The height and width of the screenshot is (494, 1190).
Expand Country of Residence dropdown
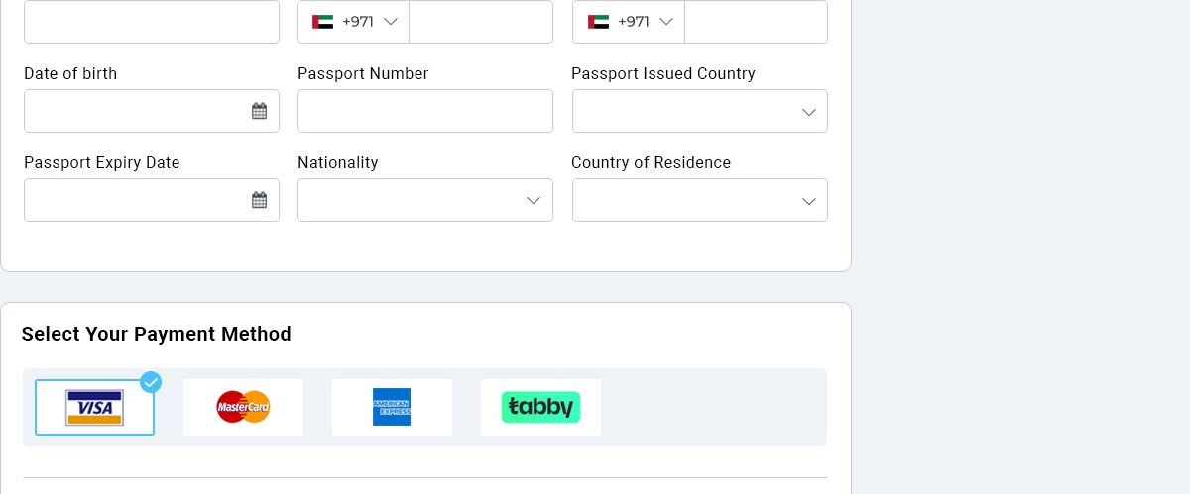(x=699, y=200)
